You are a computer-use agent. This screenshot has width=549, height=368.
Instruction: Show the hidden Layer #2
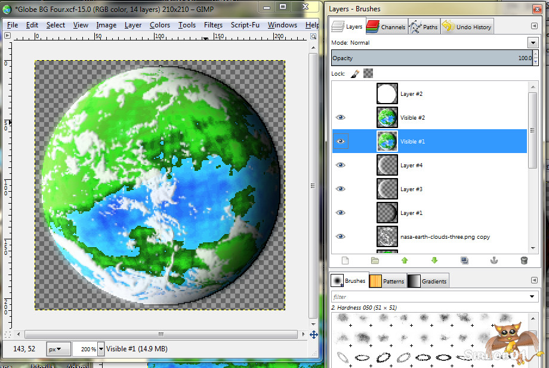[x=341, y=94]
